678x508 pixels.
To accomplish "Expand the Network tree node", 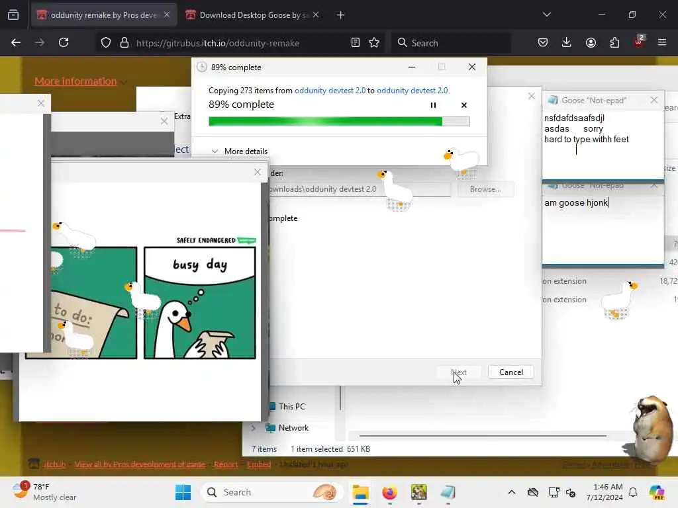I will pyautogui.click(x=254, y=428).
